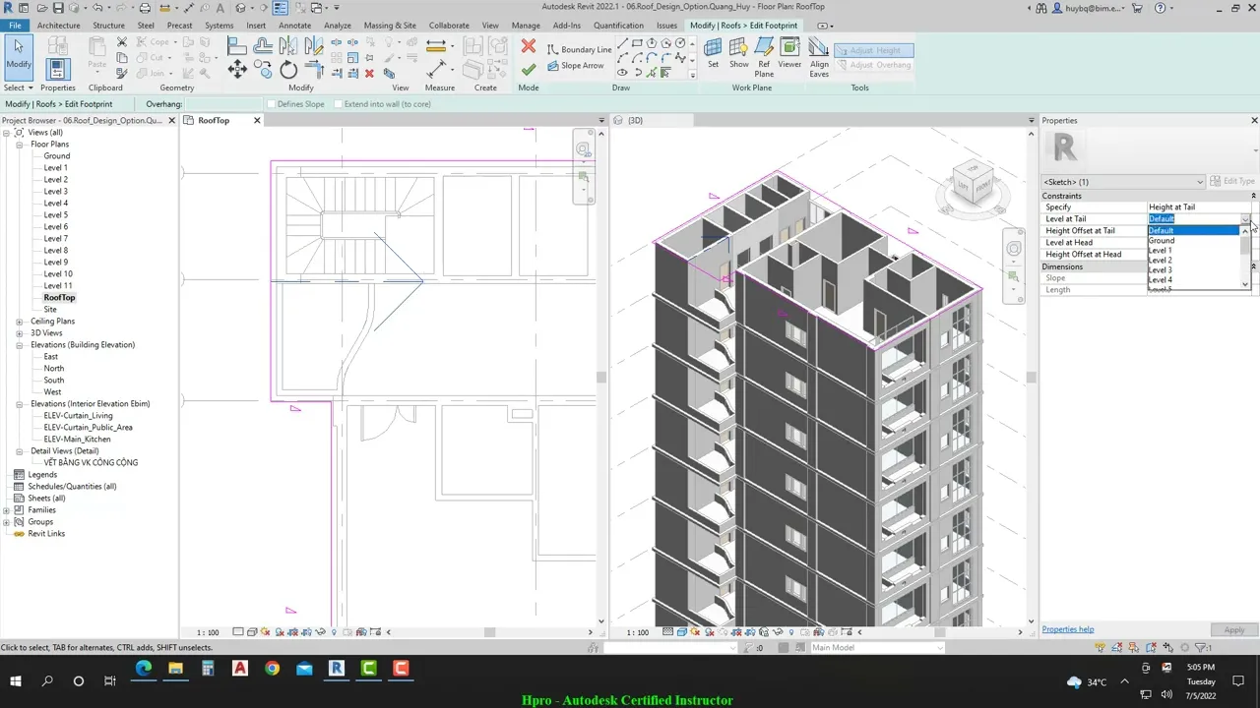Image resolution: width=1260 pixels, height=708 pixels.
Task: Click the Apply button in Properties
Action: pyautogui.click(x=1234, y=630)
